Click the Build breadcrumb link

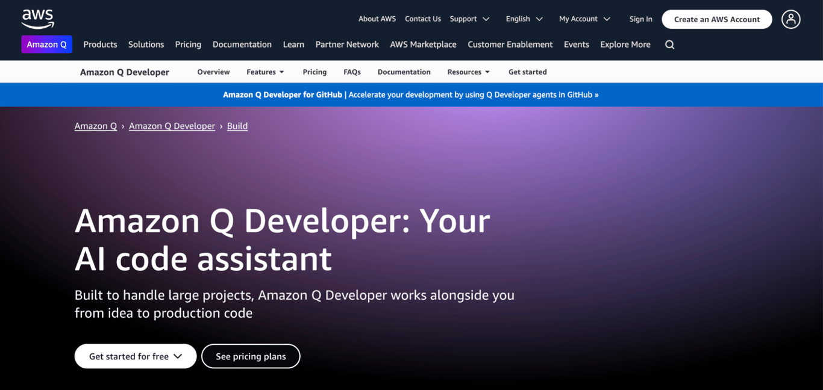[237, 126]
